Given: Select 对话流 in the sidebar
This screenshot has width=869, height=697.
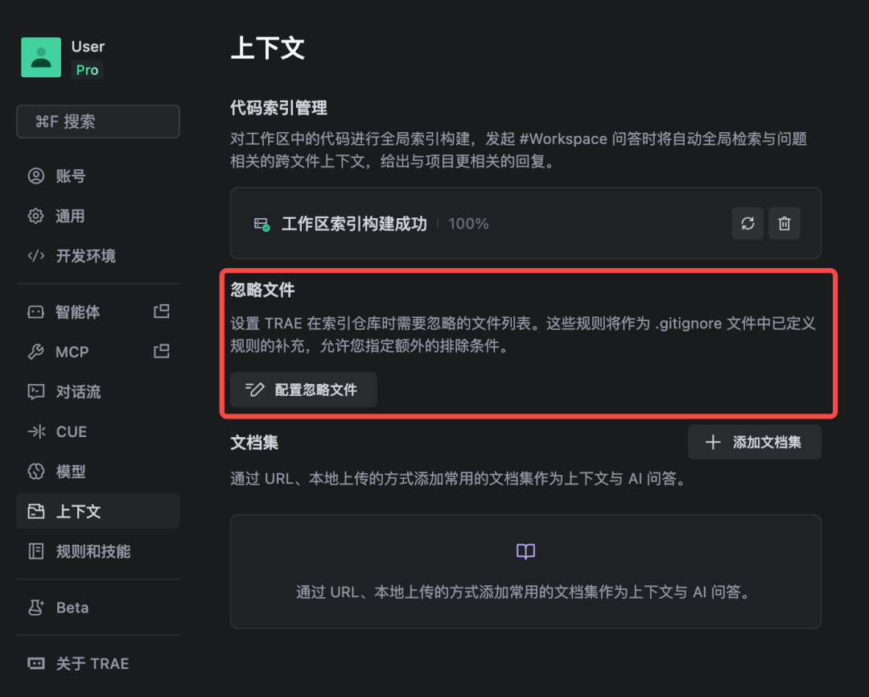Looking at the screenshot, I should [78, 392].
